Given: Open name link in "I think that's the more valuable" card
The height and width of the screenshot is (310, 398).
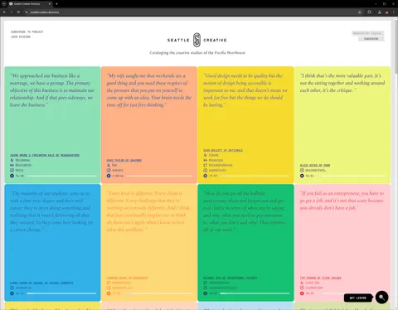Looking at the screenshot, I should tap(315, 165).
